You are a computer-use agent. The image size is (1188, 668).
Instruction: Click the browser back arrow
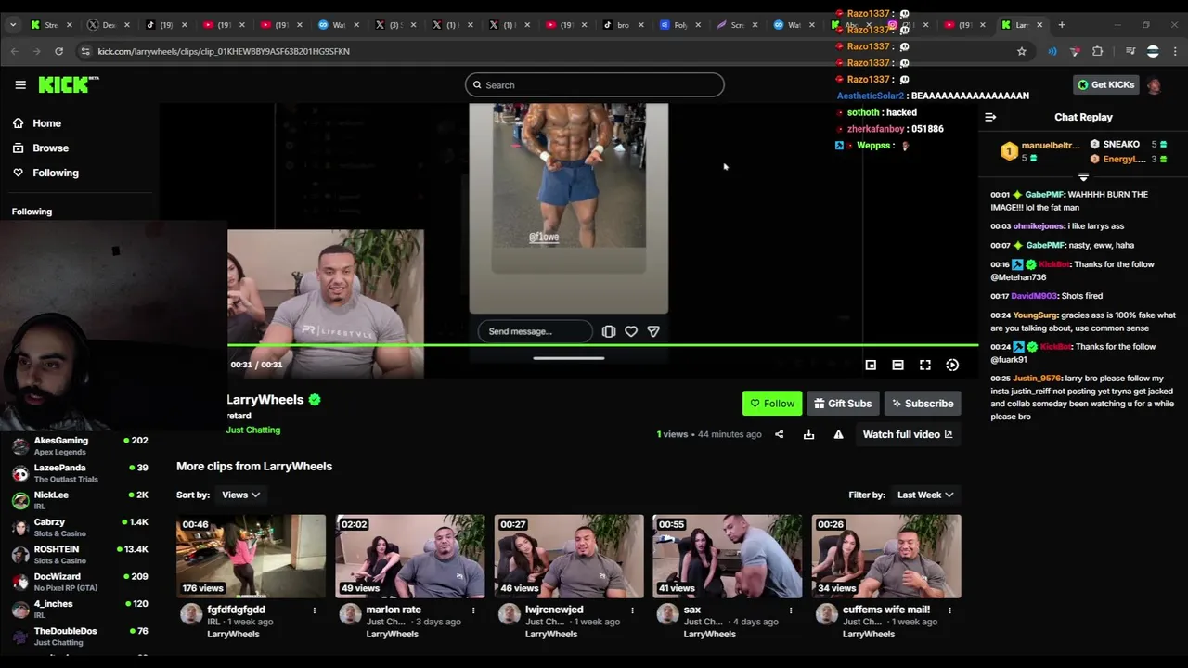14,51
